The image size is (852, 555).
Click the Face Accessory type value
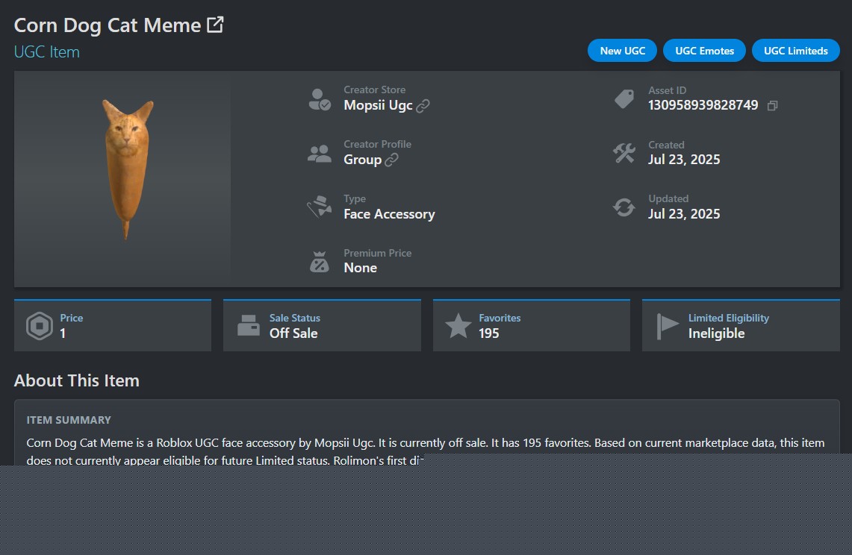pos(389,214)
